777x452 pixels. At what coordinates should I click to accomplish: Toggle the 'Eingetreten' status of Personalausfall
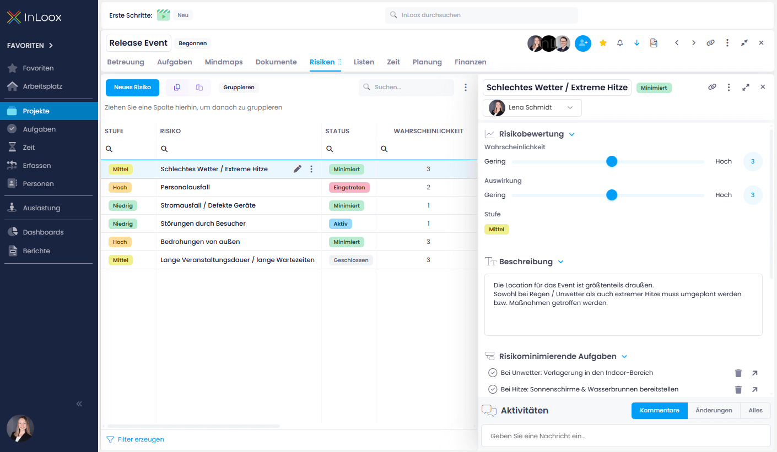tap(349, 187)
